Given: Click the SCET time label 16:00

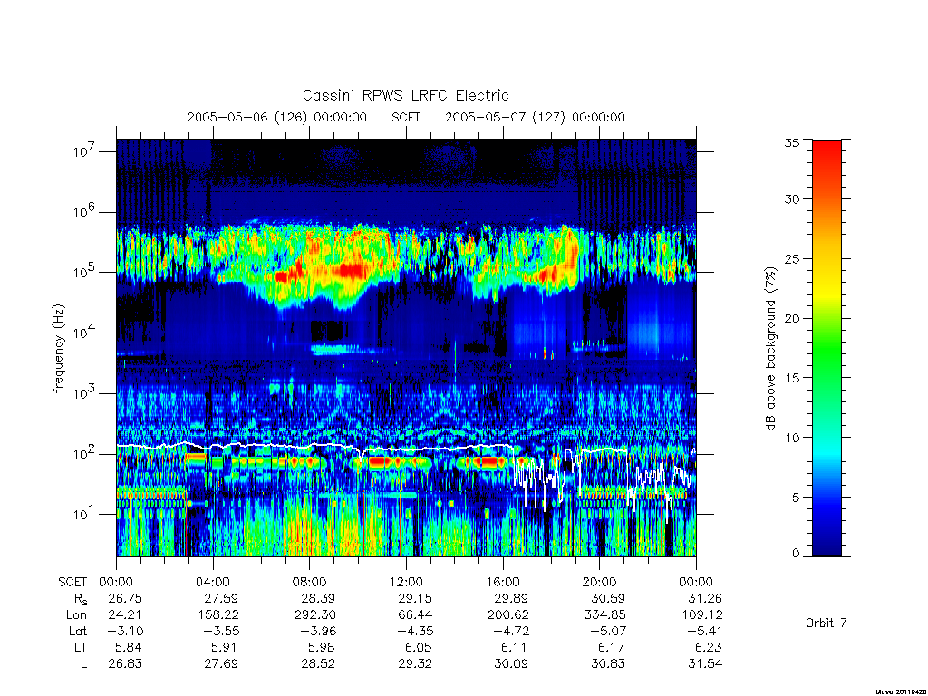Looking at the screenshot, I should click(x=502, y=582).
